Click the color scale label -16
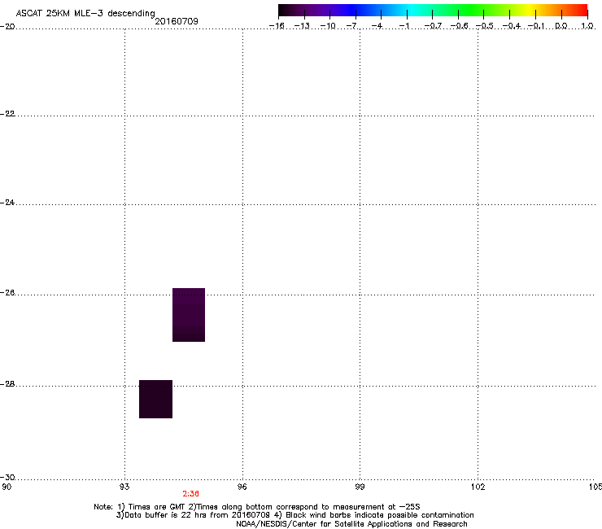 tap(277, 26)
